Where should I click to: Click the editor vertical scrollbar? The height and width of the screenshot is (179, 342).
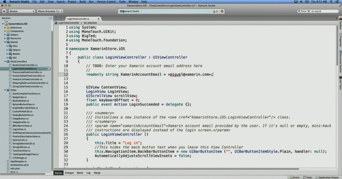tap(337, 46)
